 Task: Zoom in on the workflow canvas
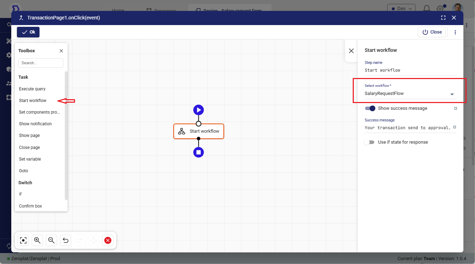tap(37, 240)
